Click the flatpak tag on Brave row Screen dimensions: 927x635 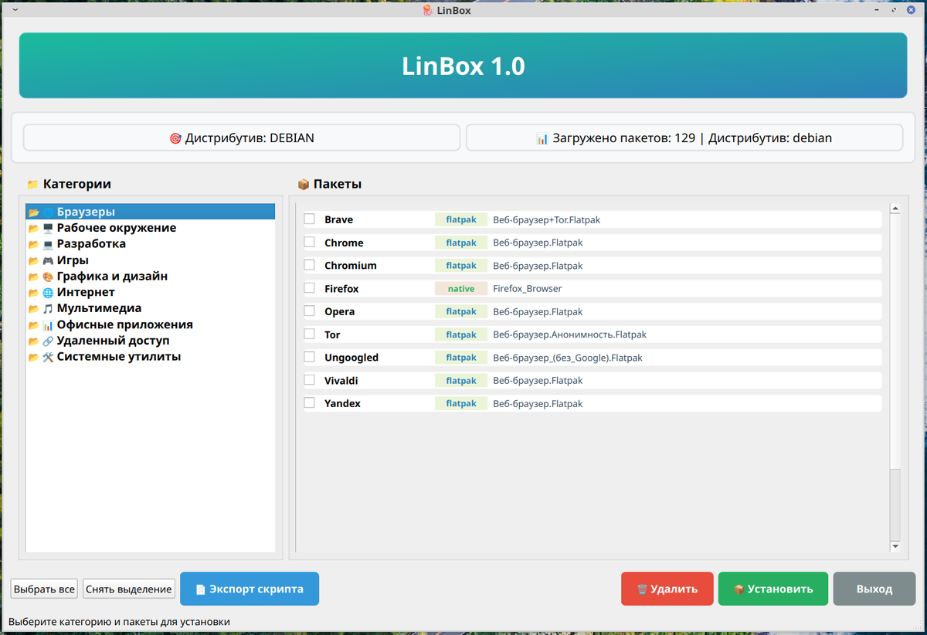461,219
